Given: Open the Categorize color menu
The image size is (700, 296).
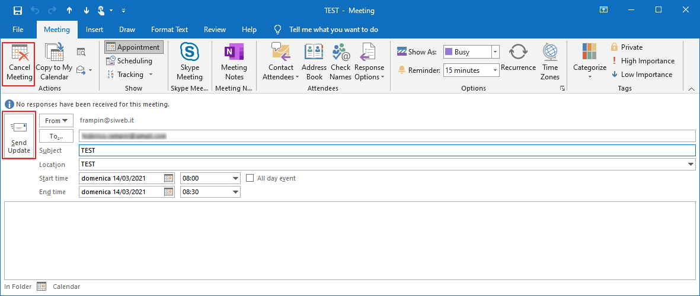Looking at the screenshot, I should pos(590,62).
